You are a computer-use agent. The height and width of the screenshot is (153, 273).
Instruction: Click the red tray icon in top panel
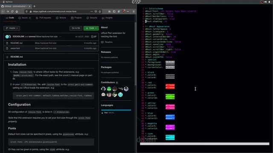click(x=261, y=2)
